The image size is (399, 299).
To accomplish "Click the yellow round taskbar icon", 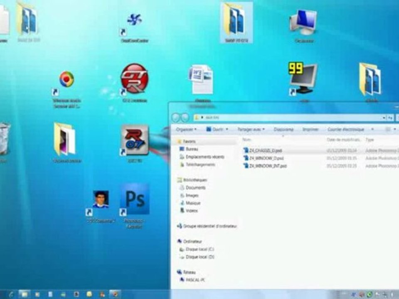I will [x=89, y=294].
